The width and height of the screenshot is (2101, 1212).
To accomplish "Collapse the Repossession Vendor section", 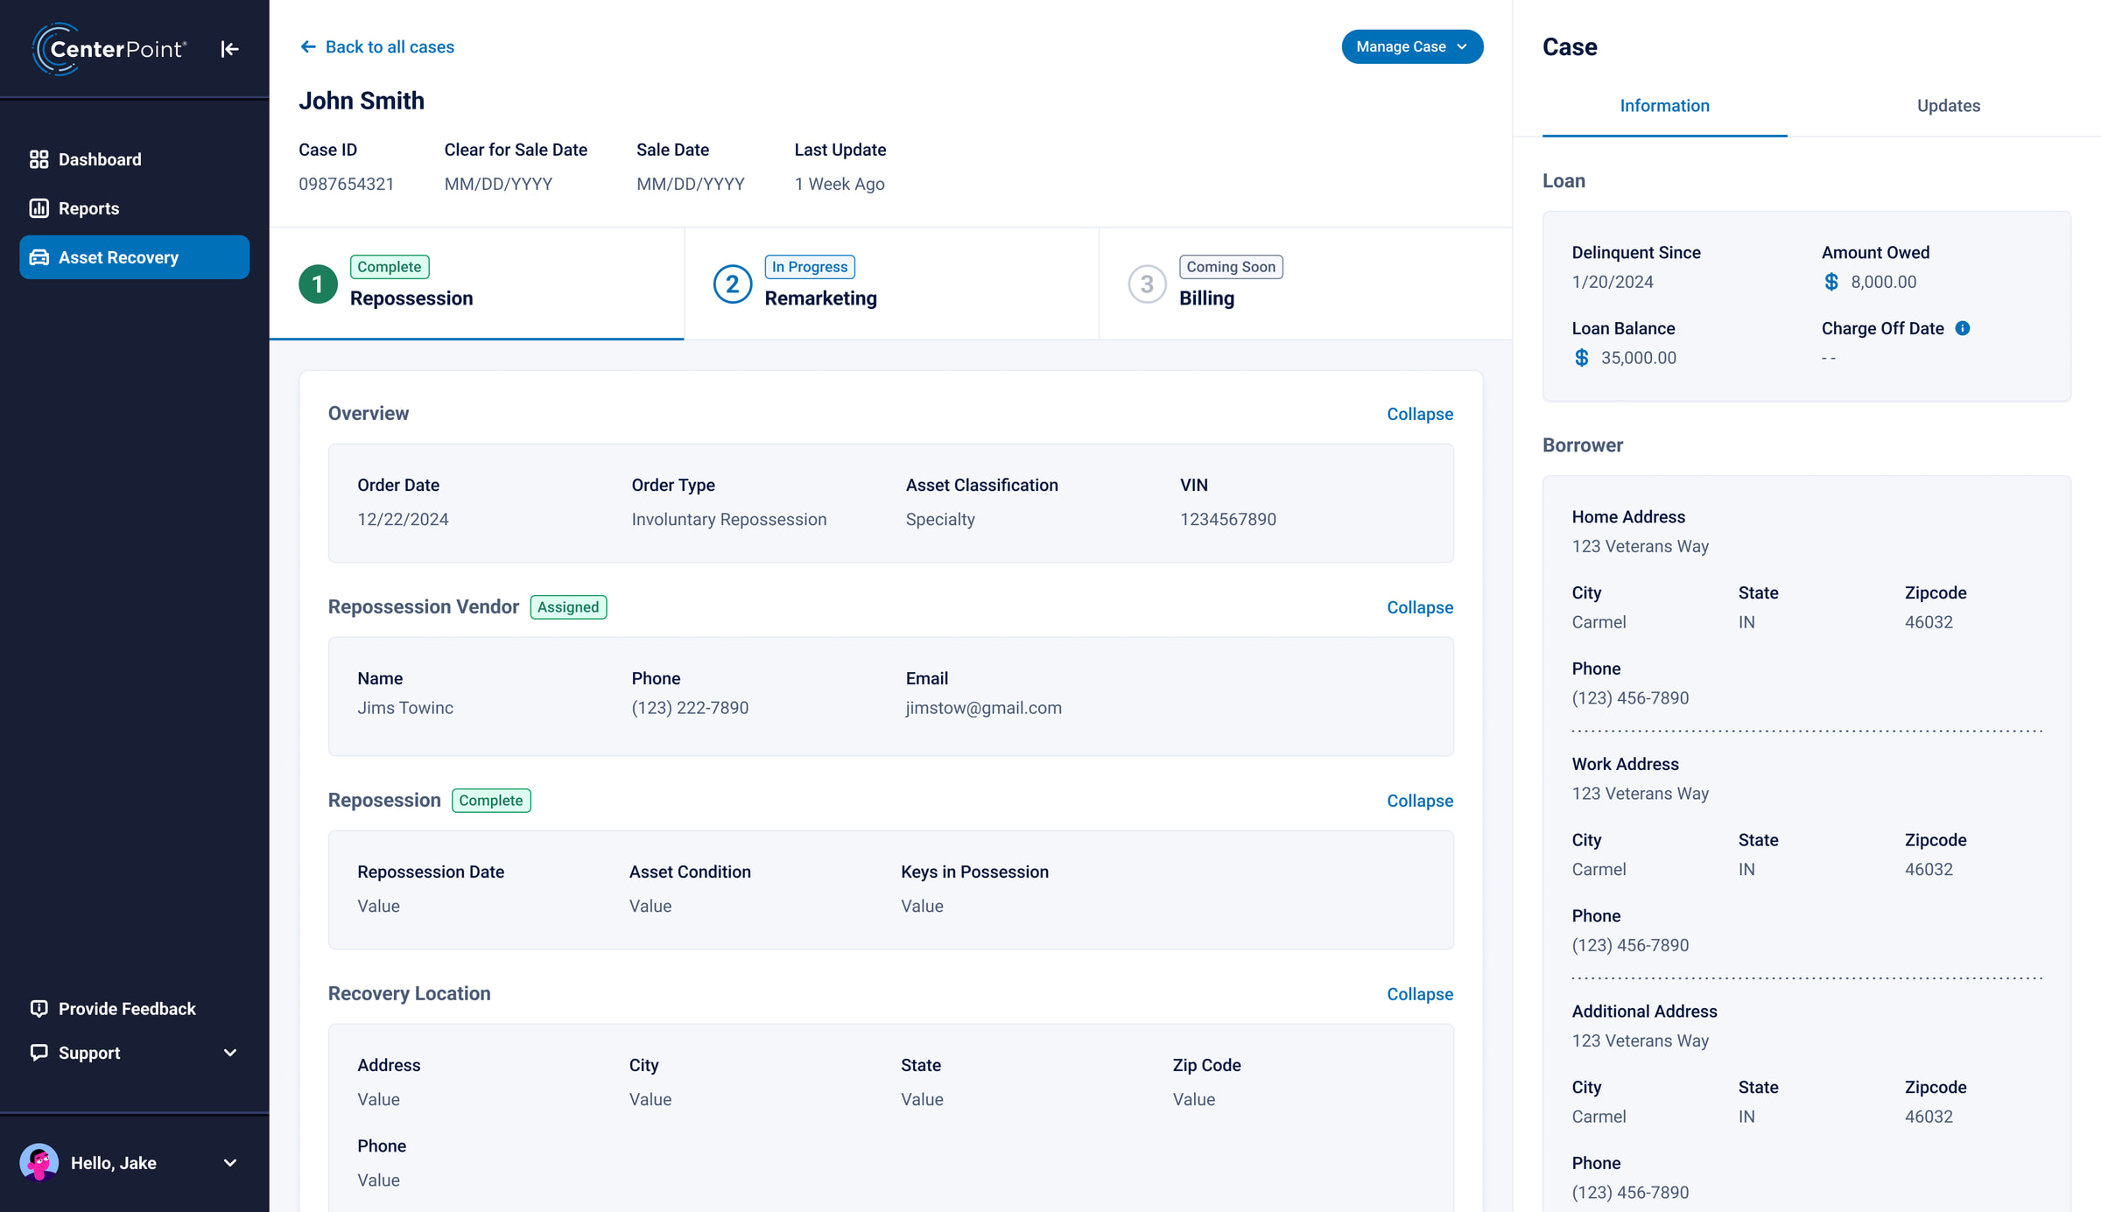I will click(x=1420, y=607).
